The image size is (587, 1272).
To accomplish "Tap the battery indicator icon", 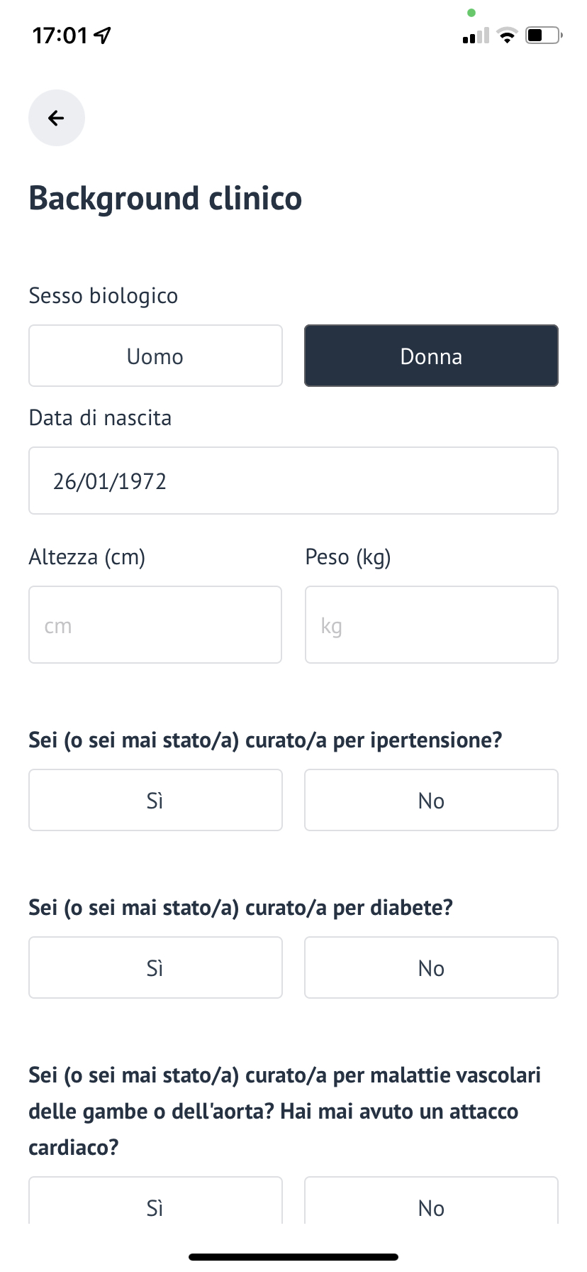I will (544, 35).
